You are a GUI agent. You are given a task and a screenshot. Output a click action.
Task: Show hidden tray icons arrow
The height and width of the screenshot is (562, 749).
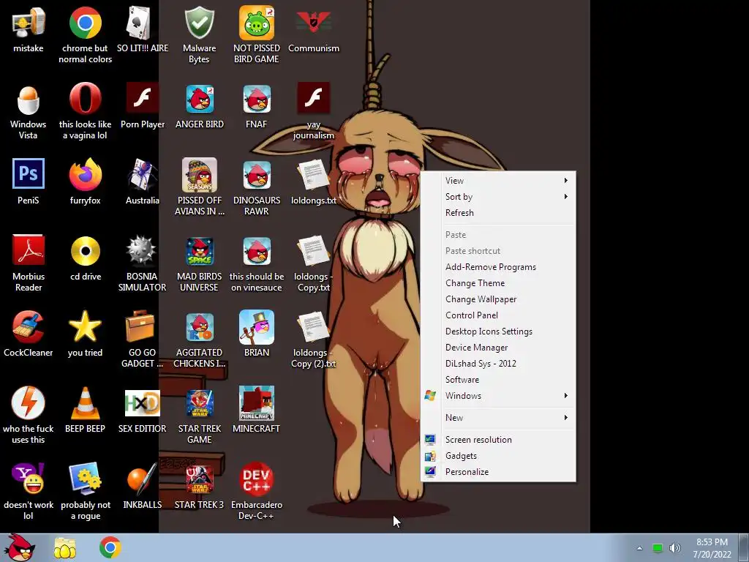click(x=639, y=548)
